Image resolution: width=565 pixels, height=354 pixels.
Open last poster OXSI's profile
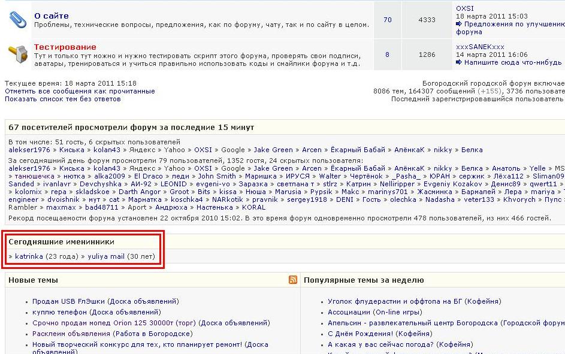[x=464, y=8]
